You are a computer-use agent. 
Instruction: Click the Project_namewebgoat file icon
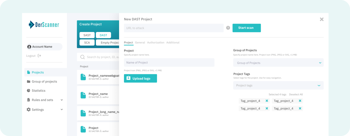click(83, 77)
